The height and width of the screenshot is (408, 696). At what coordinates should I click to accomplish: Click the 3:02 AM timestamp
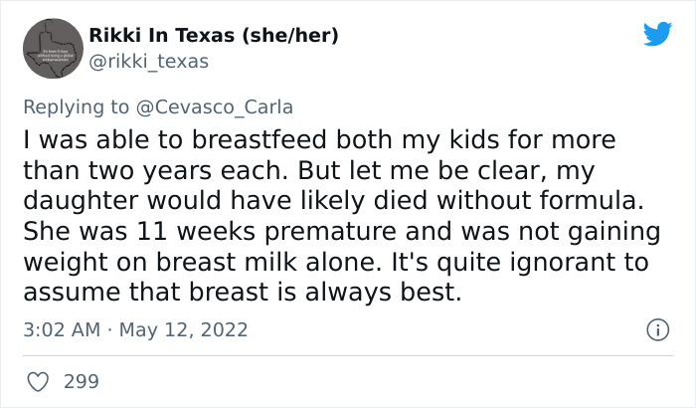[x=61, y=329]
